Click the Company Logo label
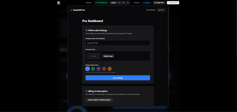This screenshot has width=237, height=112. point(90,50)
